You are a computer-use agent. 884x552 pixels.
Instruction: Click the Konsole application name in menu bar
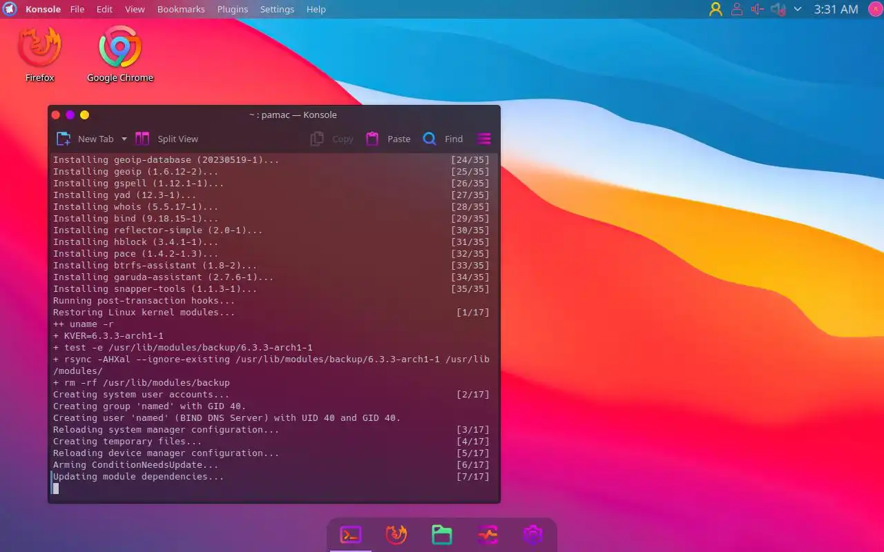[x=43, y=9]
